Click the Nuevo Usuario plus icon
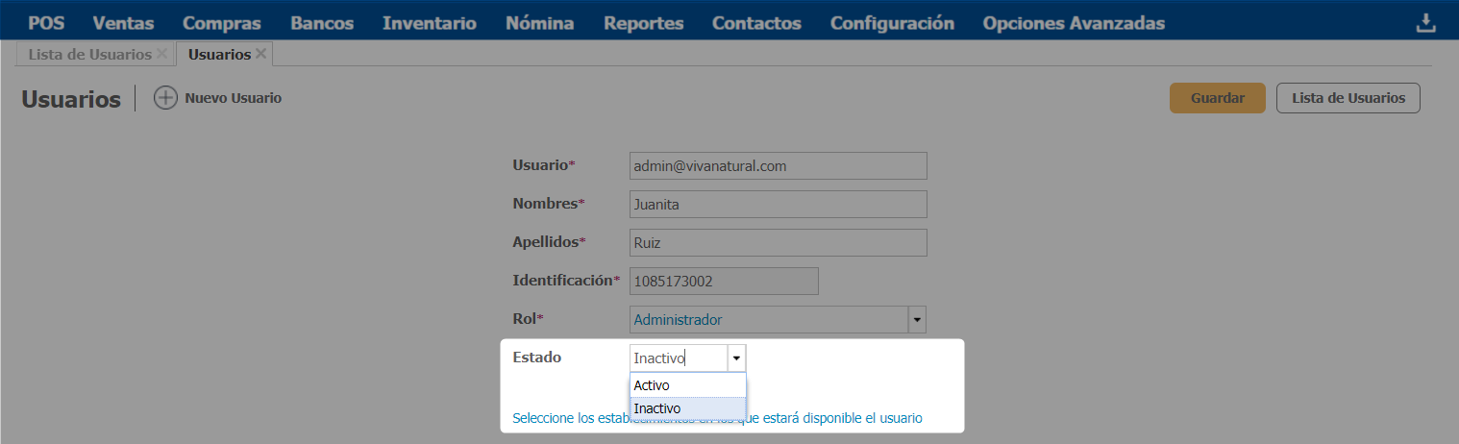Screen dimensions: 1459x444 (166, 98)
